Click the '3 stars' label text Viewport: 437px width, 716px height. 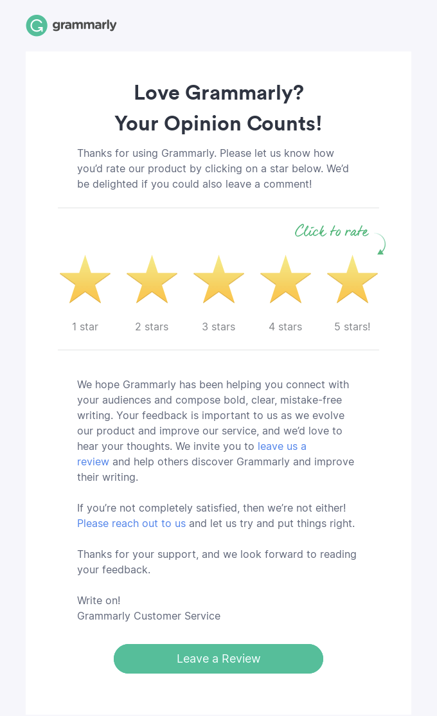[x=219, y=327]
